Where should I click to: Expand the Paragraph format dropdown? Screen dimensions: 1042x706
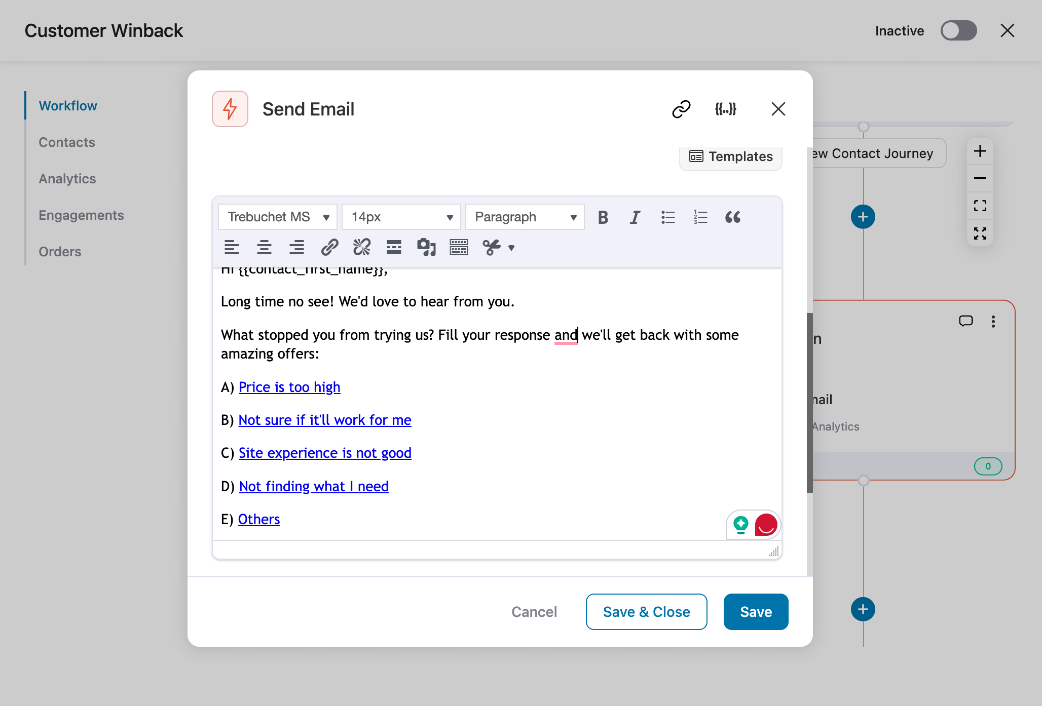[x=525, y=217]
